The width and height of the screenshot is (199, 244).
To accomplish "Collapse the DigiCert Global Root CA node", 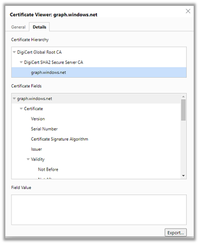I will 14,52.
